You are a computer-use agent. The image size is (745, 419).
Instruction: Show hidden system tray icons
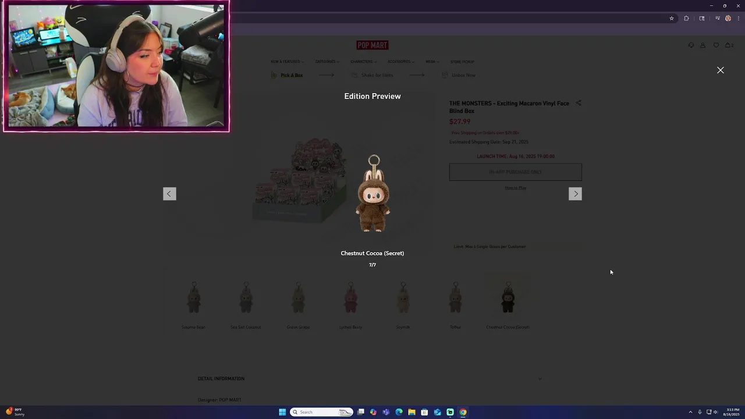tap(690, 412)
